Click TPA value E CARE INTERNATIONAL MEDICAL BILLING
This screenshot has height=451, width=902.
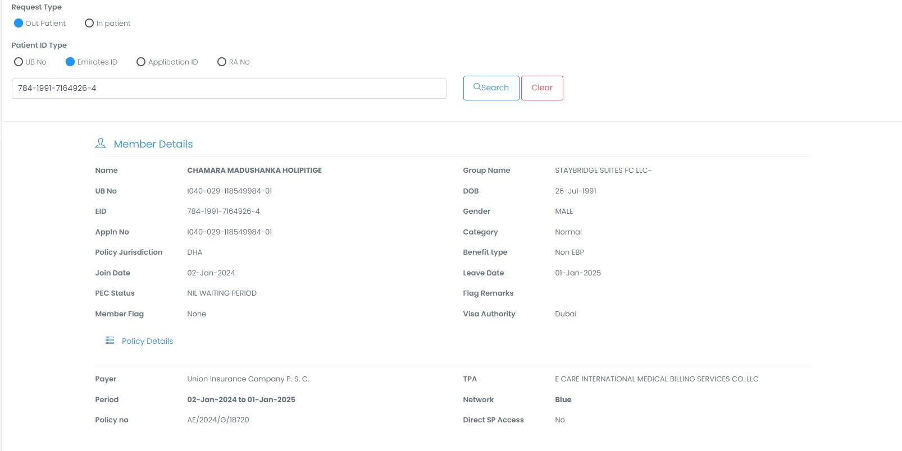[657, 379]
